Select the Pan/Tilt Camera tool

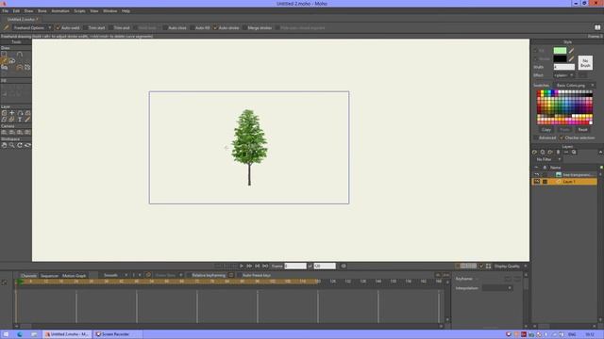27,132
